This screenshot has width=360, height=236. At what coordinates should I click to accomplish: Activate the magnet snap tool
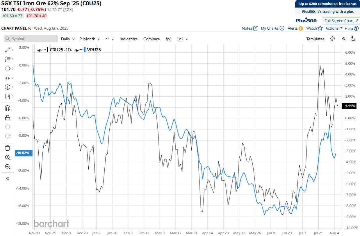click(x=8, y=108)
